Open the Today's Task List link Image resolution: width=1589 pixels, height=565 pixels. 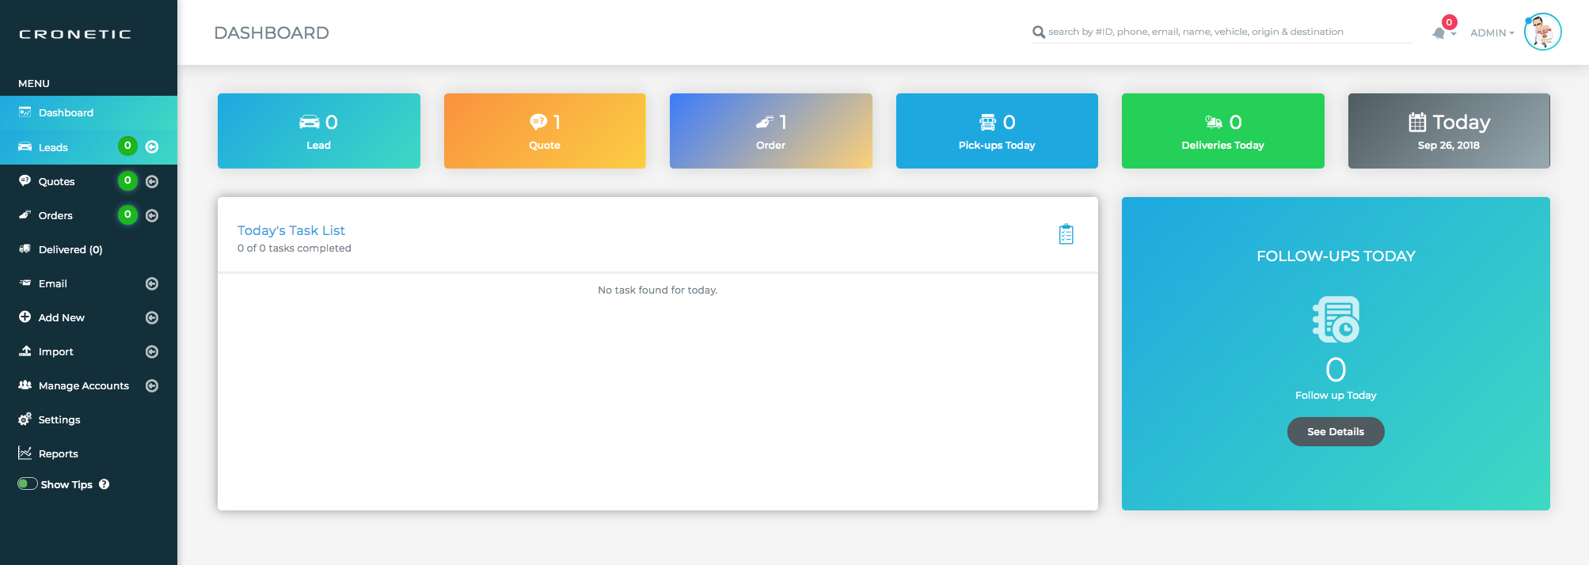tap(291, 230)
